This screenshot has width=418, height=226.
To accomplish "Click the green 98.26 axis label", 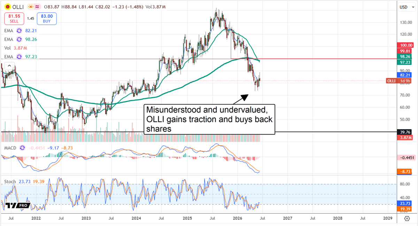I will [405, 56].
